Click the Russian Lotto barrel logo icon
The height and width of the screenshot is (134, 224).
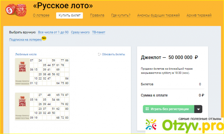[x=16, y=10]
